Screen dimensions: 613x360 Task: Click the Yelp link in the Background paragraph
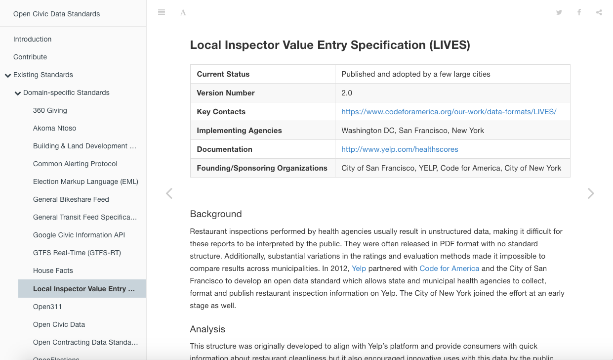tap(358, 268)
